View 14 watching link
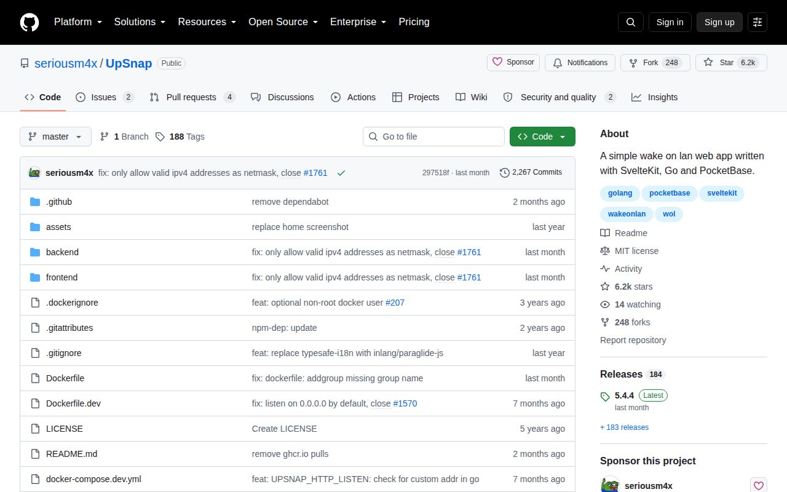The height and width of the screenshot is (492, 787). point(630,304)
